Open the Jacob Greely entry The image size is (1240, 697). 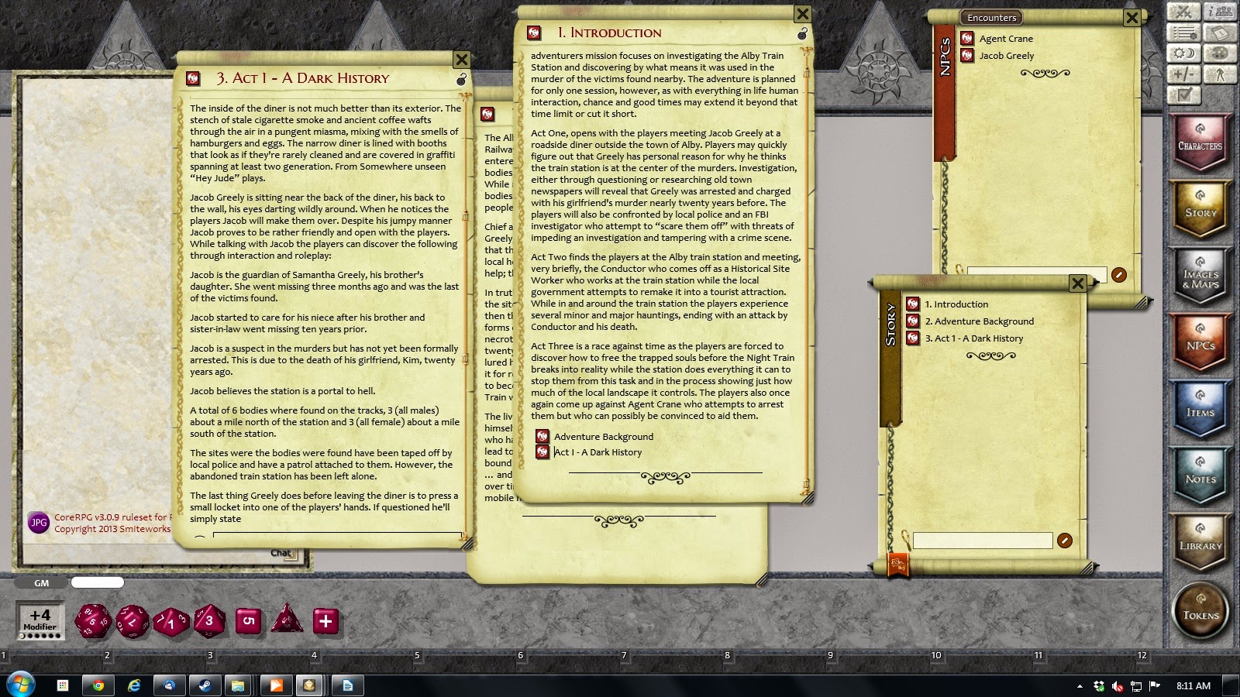coord(1007,56)
